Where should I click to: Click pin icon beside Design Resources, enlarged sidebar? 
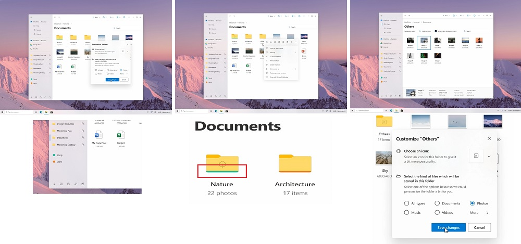point(83,123)
